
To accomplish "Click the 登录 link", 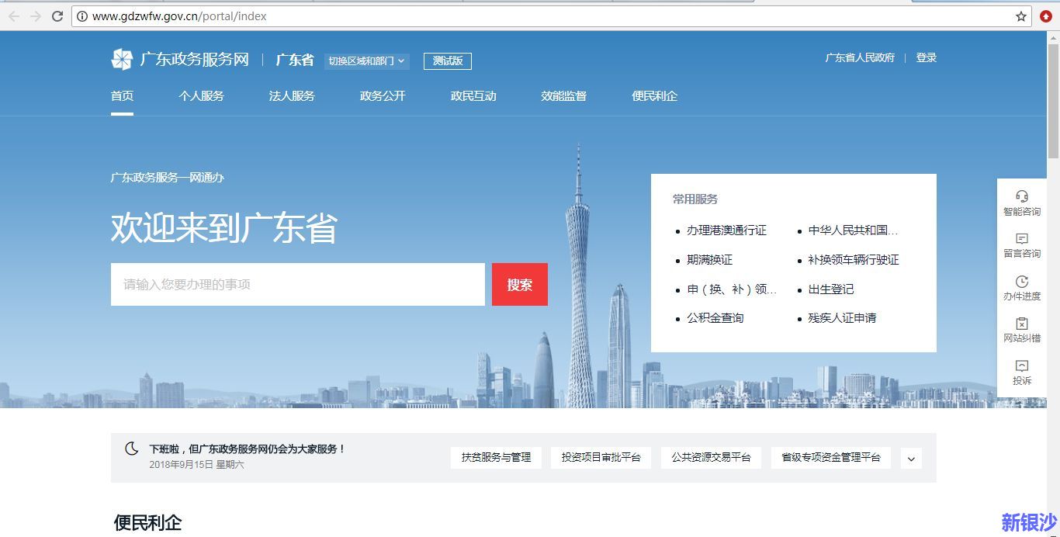I will 926,58.
